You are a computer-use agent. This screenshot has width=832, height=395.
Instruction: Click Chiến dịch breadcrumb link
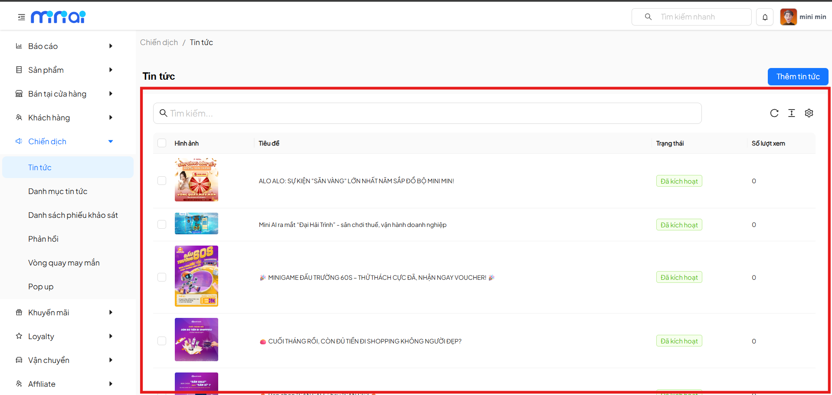pyautogui.click(x=159, y=42)
